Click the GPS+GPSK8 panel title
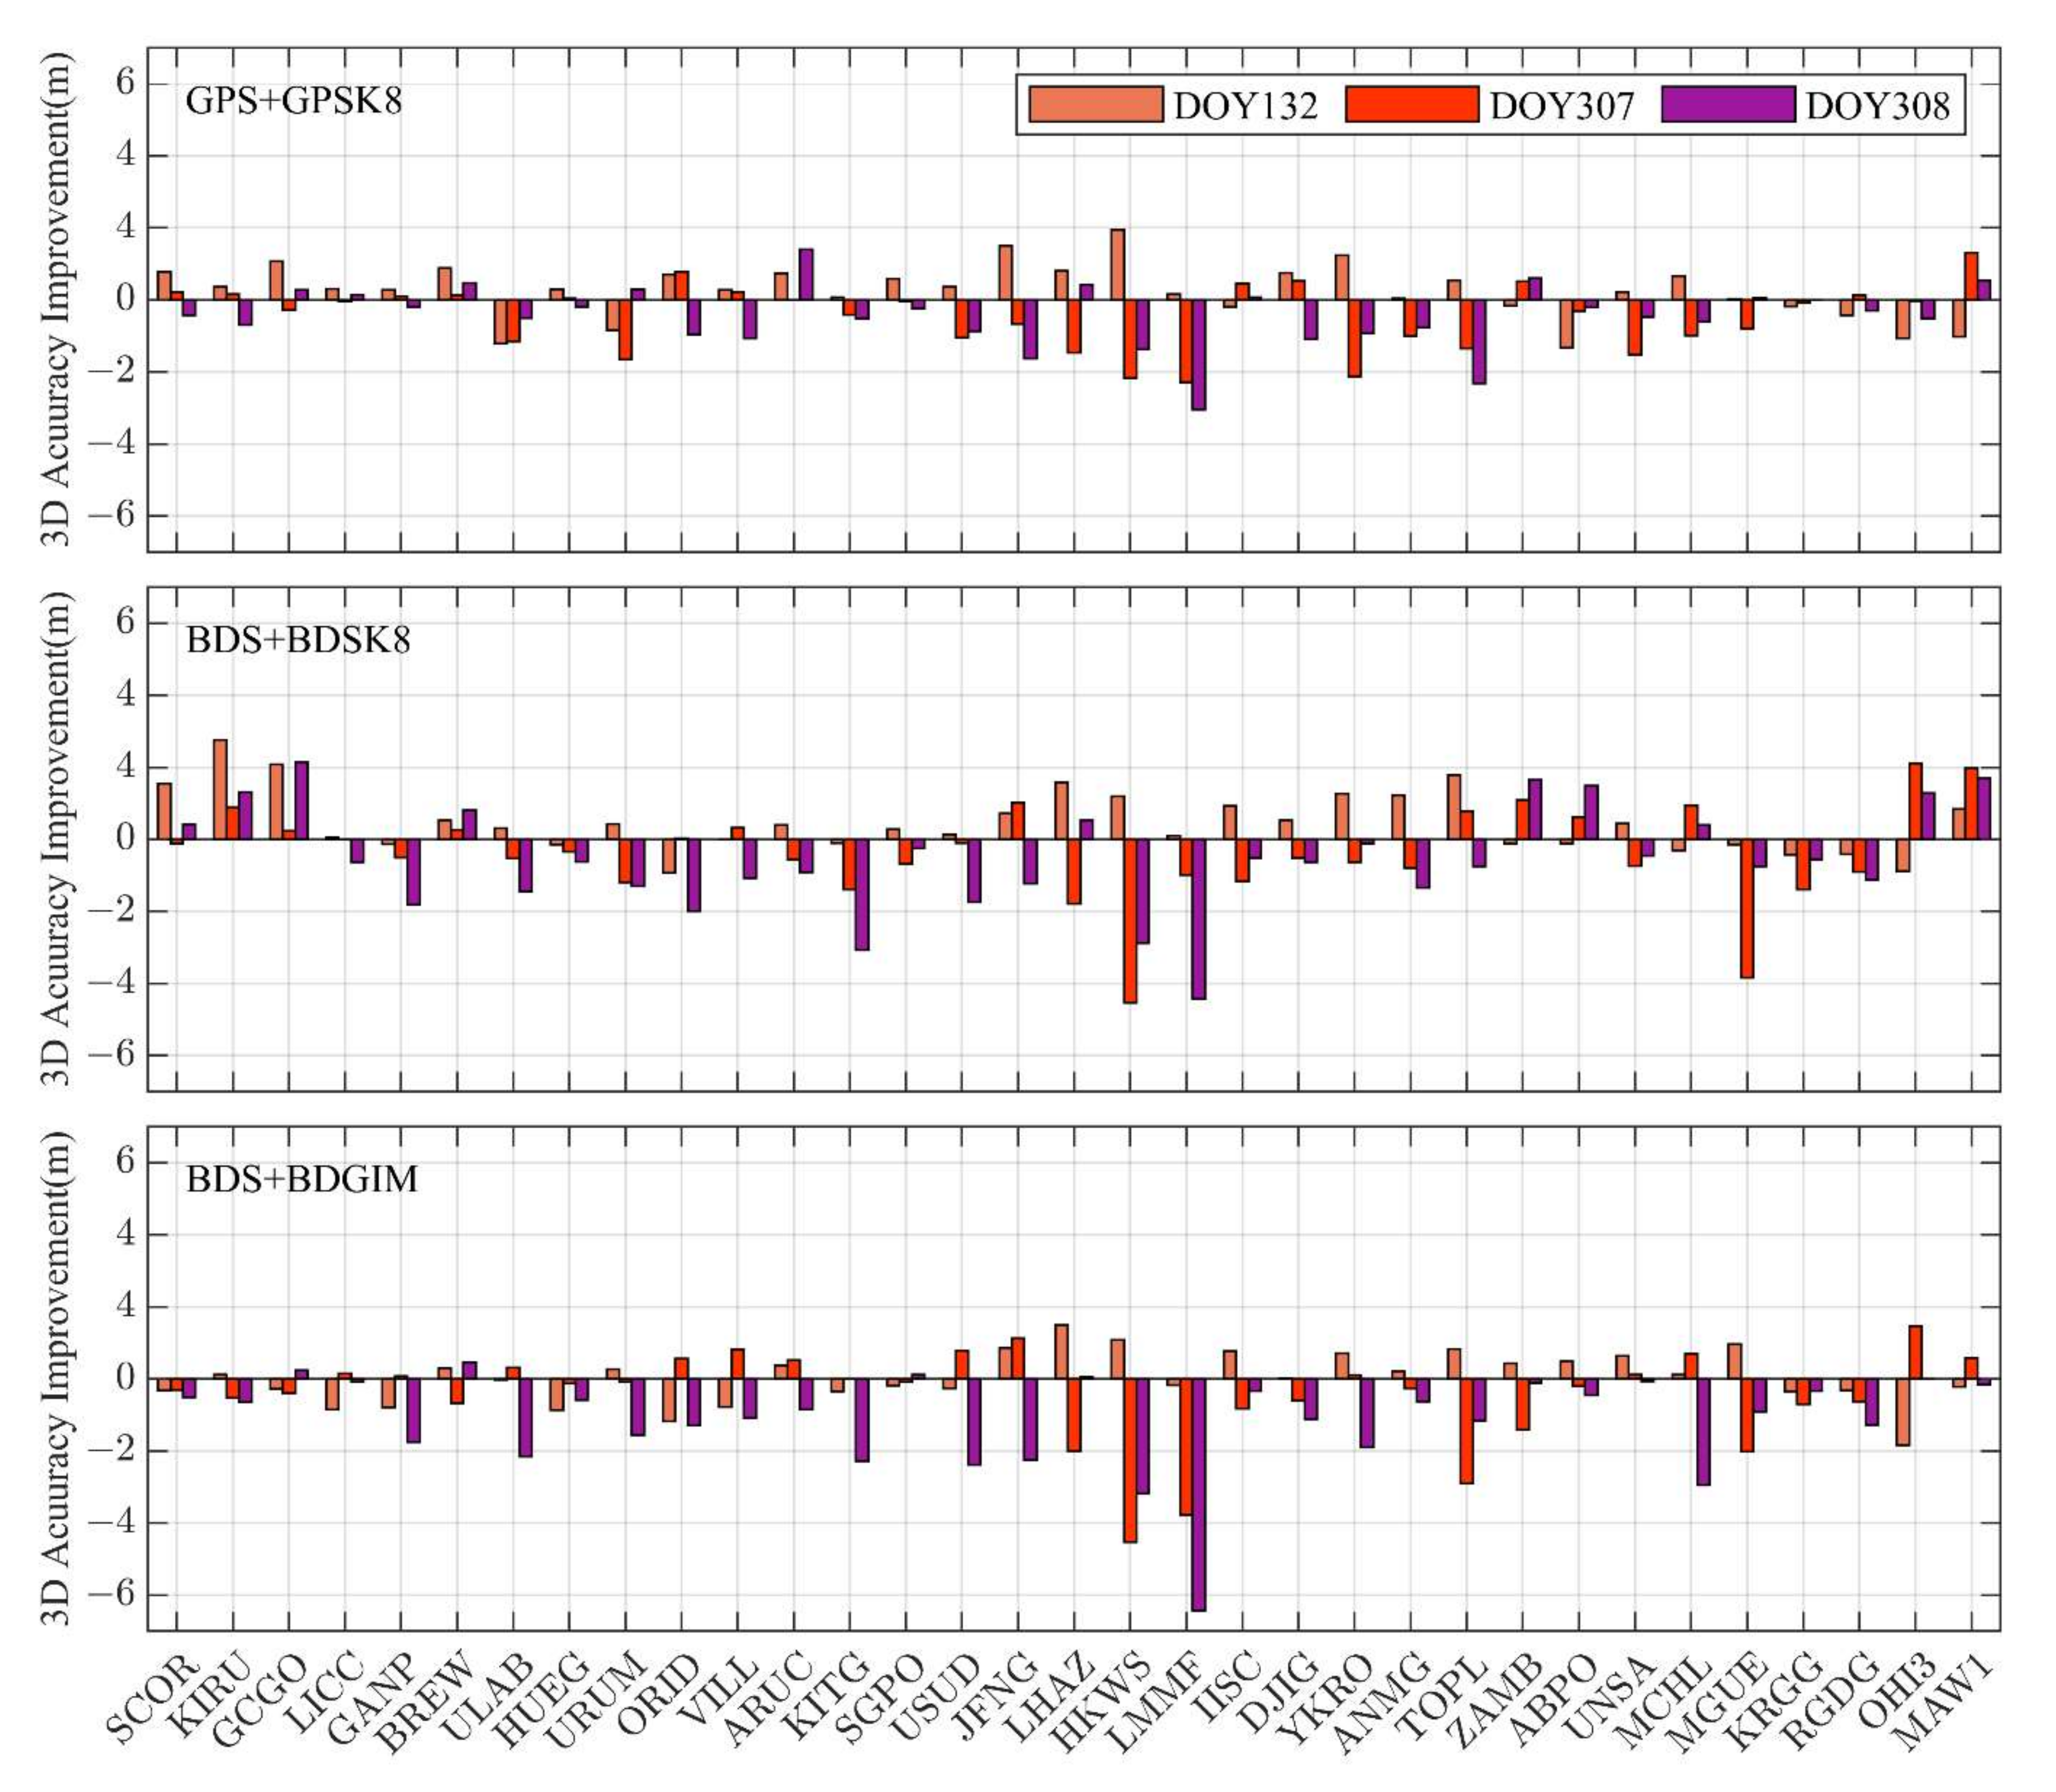The width and height of the screenshot is (2056, 1792). (294, 101)
